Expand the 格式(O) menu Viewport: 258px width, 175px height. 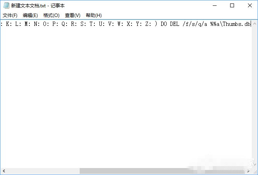[51, 15]
